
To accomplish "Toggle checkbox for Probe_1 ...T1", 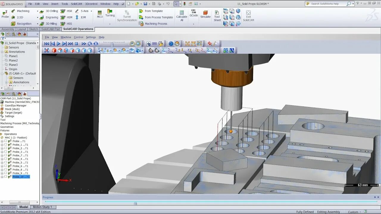I will coord(5,145).
